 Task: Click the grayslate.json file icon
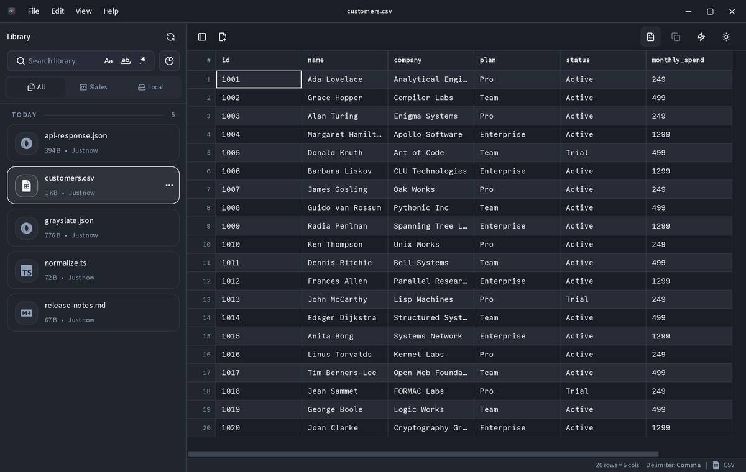[26, 228]
